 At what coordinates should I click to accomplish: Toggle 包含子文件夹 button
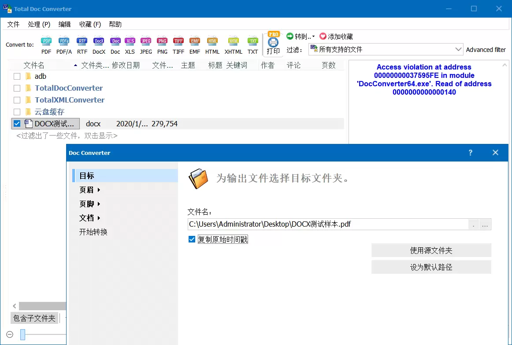tap(34, 318)
